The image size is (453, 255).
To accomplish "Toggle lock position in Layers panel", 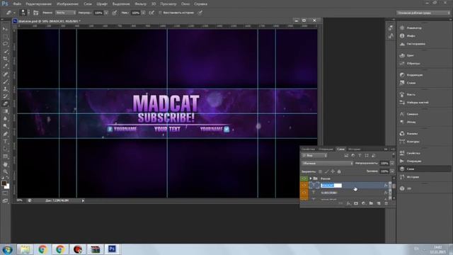I will tap(333, 171).
